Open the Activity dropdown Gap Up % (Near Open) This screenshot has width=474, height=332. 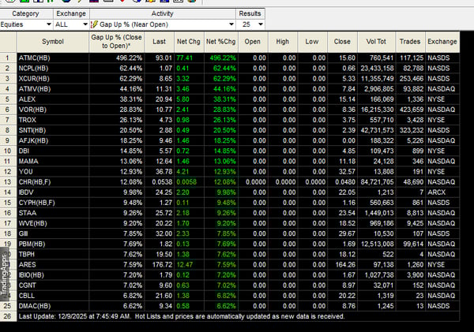pos(163,24)
